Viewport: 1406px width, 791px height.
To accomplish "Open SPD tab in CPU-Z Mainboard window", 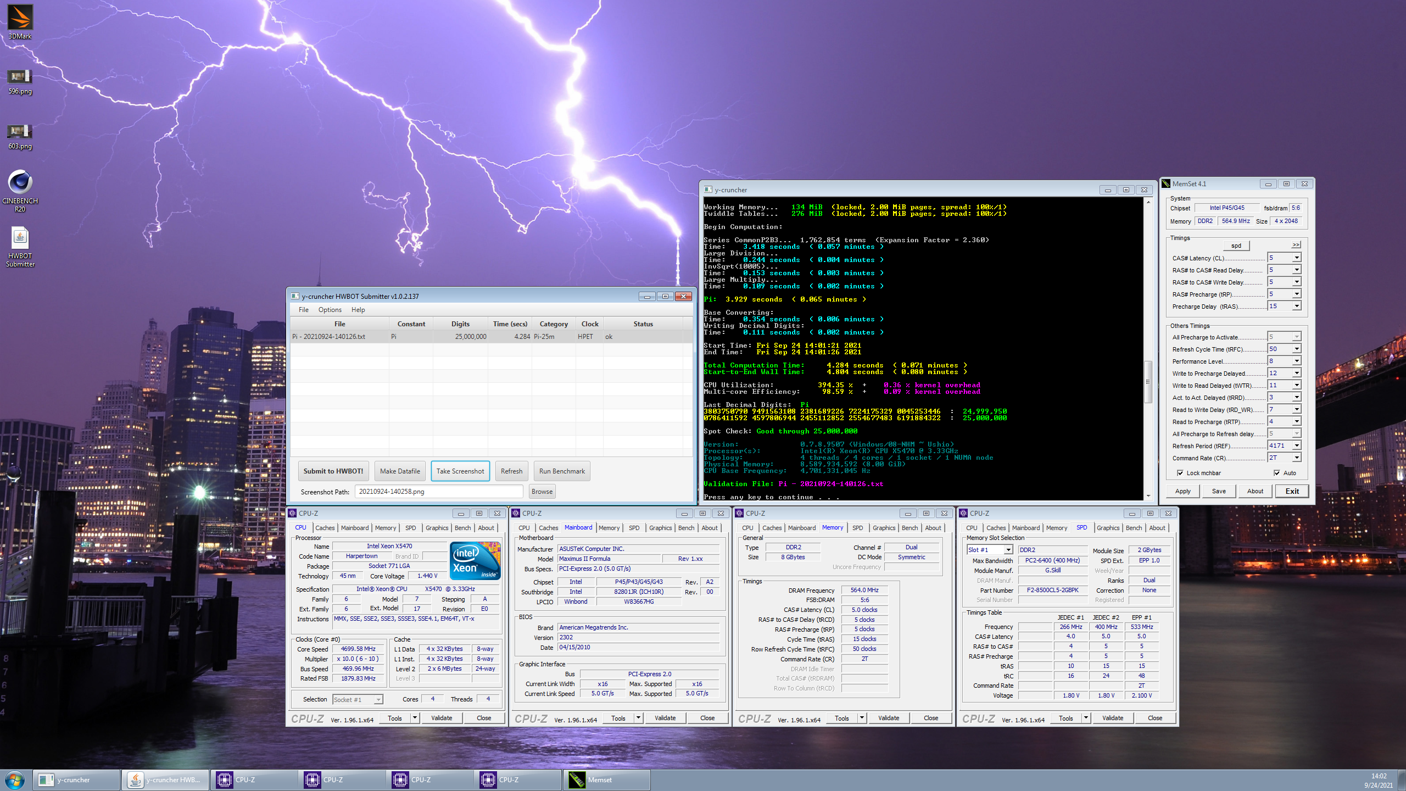I will tap(634, 528).
